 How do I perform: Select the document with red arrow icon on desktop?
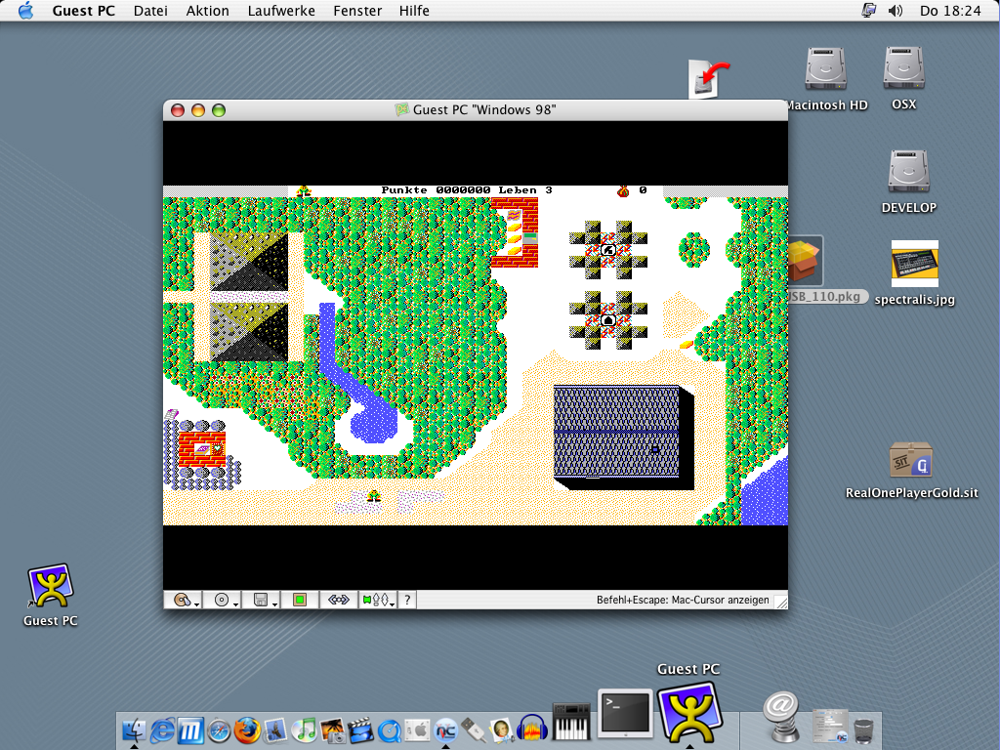pyautogui.click(x=708, y=79)
